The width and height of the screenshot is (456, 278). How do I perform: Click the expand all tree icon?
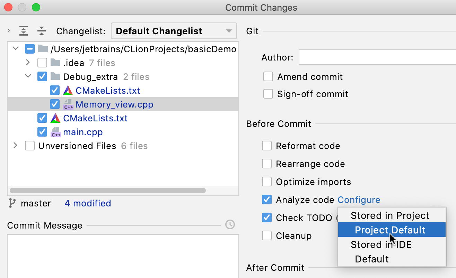click(23, 31)
